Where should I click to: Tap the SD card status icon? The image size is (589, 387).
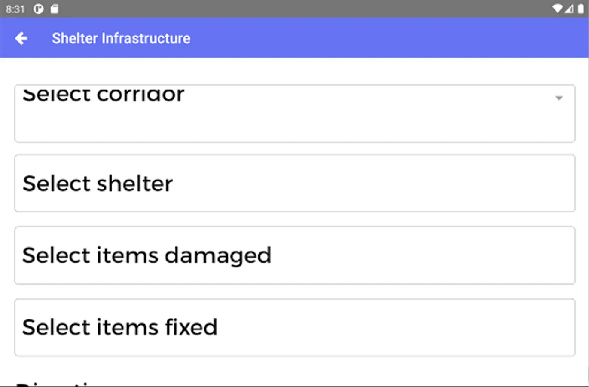[54, 9]
